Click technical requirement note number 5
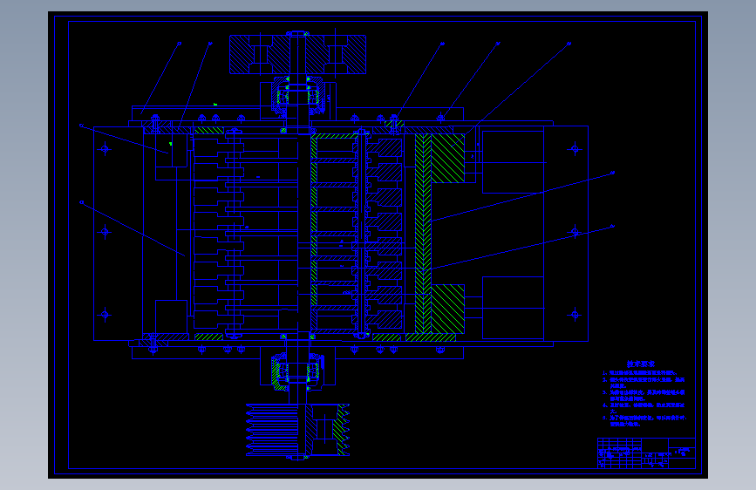The width and height of the screenshot is (756, 490). click(x=644, y=421)
